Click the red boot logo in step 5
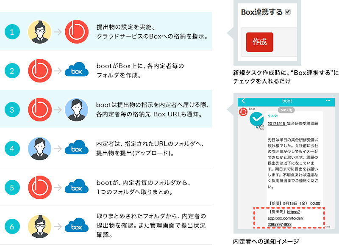The width and height of the screenshot is (339, 245). pyautogui.click(x=39, y=187)
